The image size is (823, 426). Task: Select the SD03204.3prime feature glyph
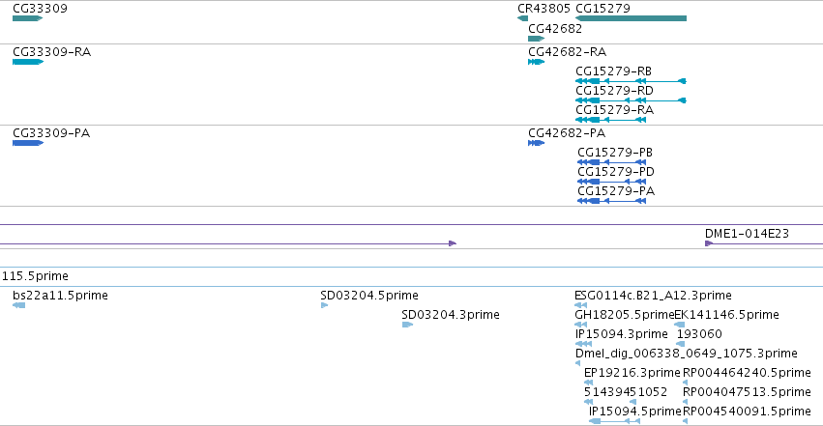coord(407,325)
